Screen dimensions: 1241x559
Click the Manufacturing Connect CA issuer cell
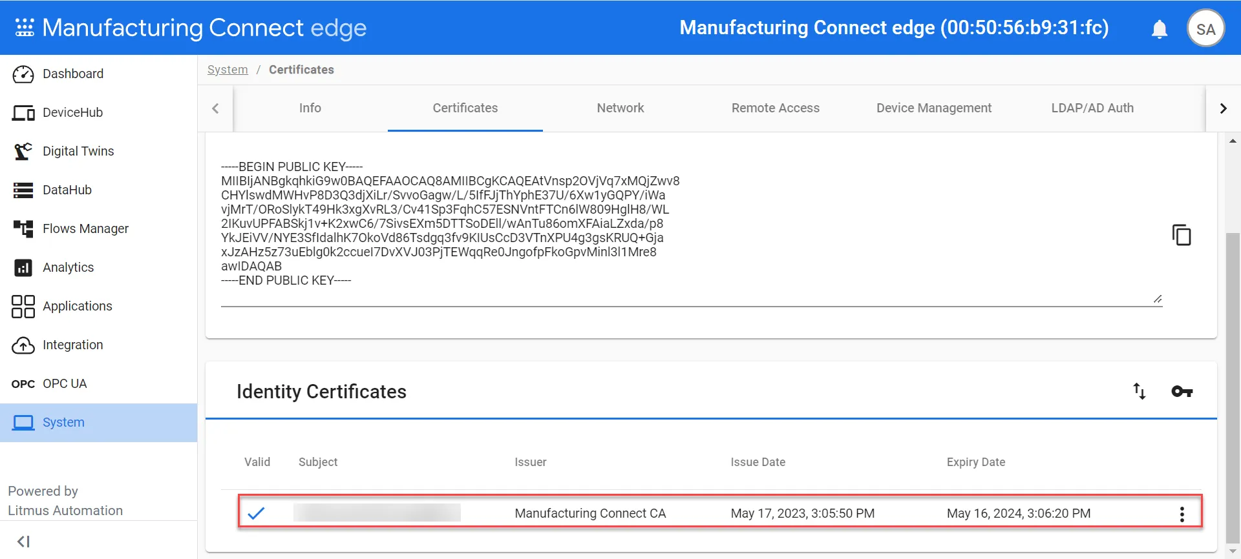590,513
